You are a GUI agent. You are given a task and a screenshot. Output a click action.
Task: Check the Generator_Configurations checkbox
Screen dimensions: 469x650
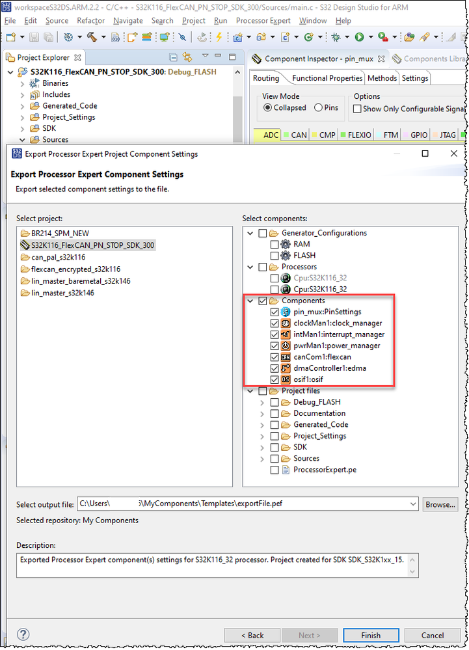(262, 233)
